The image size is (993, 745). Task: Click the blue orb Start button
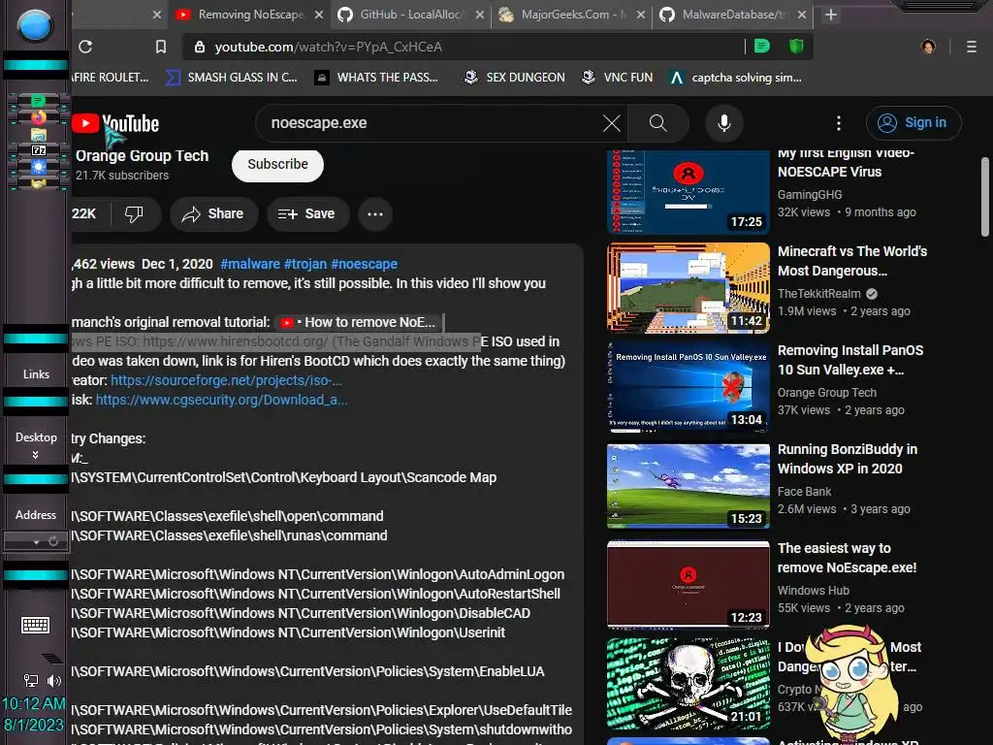35,26
